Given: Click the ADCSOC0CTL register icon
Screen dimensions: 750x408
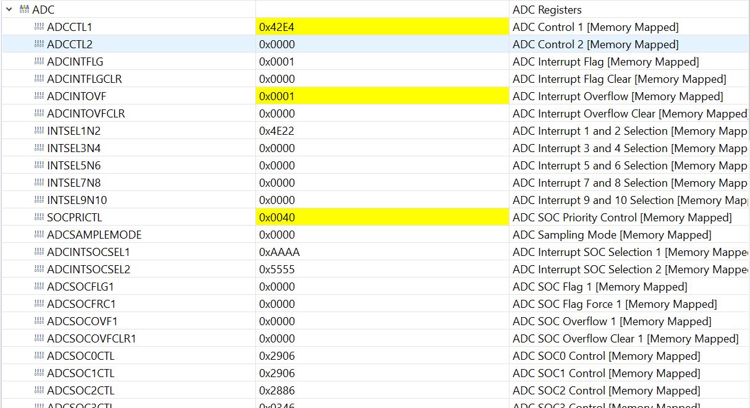Looking at the screenshot, I should pos(39,356).
